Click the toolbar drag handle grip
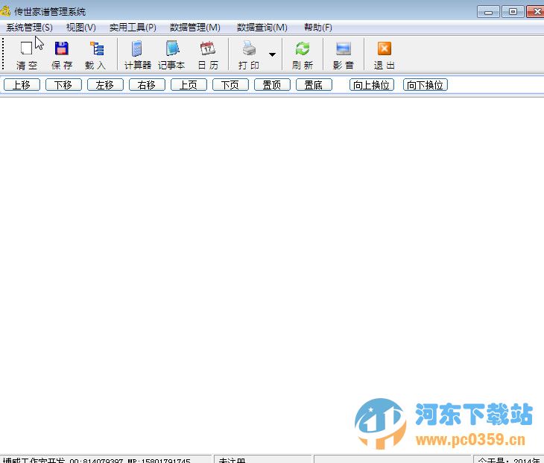Image resolution: width=544 pixels, height=463 pixels. click(3, 54)
